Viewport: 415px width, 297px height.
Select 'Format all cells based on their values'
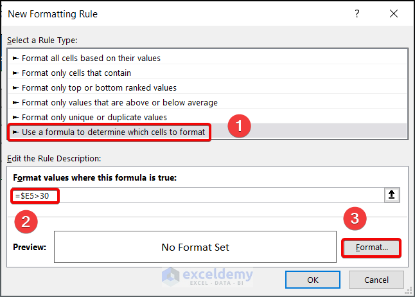pos(91,58)
